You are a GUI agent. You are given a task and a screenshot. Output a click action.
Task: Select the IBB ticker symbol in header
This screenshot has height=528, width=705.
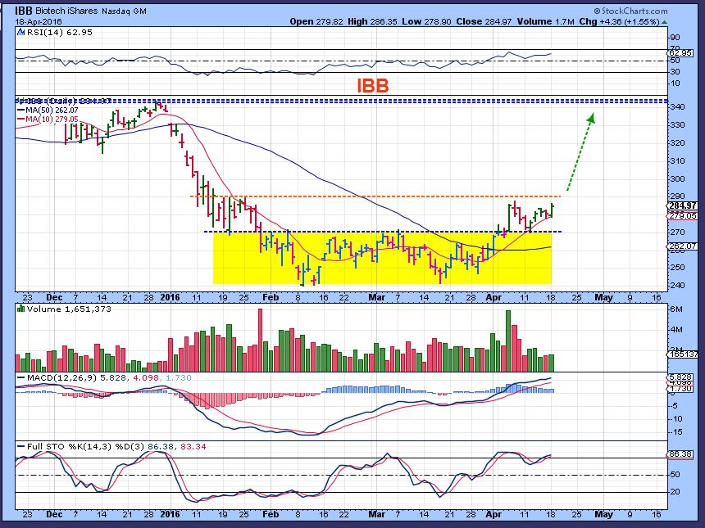click(x=23, y=11)
